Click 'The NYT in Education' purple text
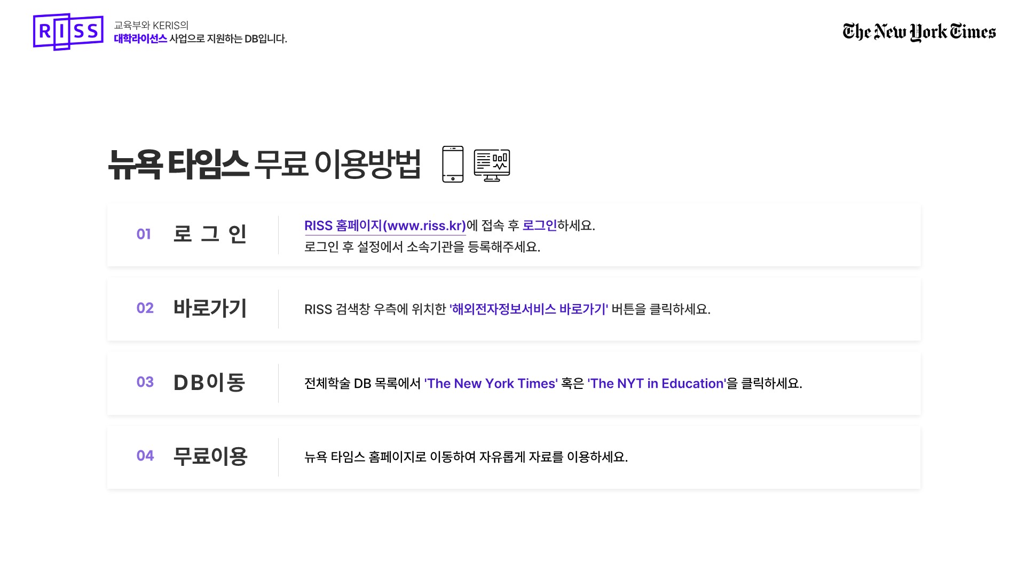 point(657,384)
